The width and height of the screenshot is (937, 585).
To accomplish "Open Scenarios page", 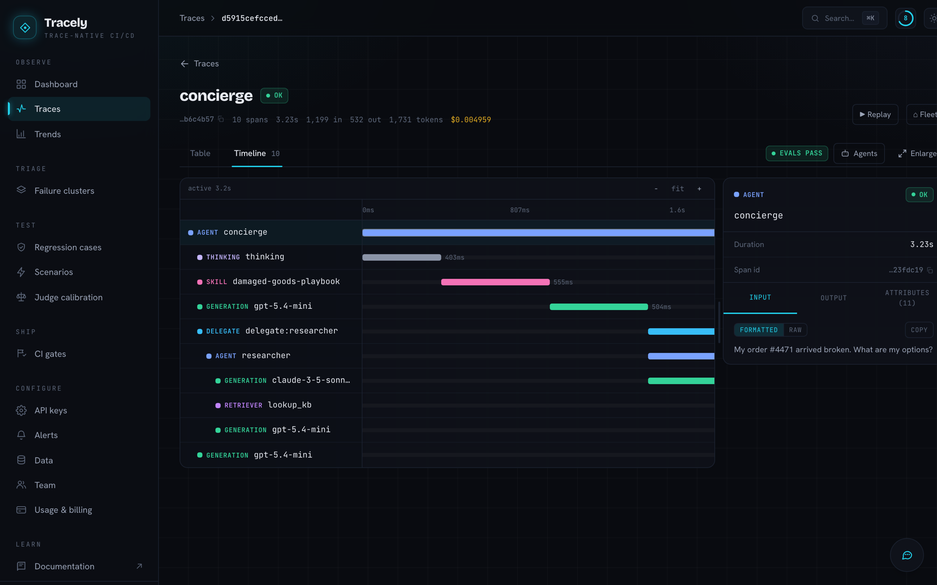I will [x=79, y=272].
